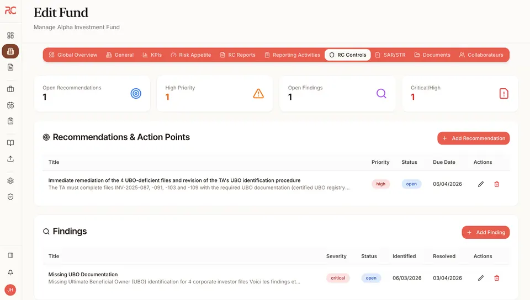The width and height of the screenshot is (530, 300).
Task: Open the document icon in sidebar
Action: click(10, 67)
